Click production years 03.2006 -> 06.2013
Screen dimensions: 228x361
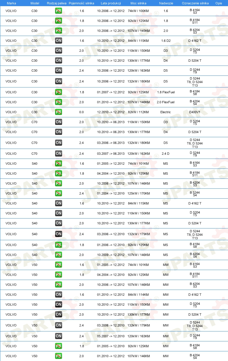[x=111, y=143]
